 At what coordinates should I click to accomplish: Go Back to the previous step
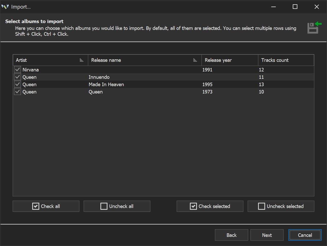click(231, 235)
